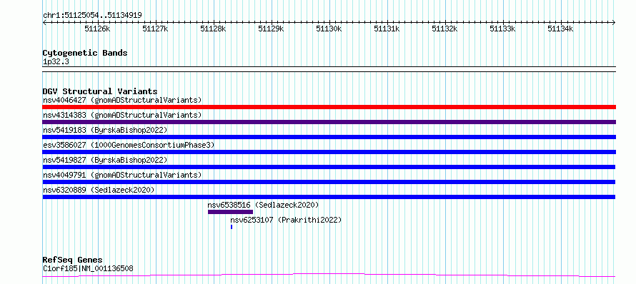Click the blue nsv5419827 variant bar
Viewport: 636px width, 284px height.
tap(329, 167)
